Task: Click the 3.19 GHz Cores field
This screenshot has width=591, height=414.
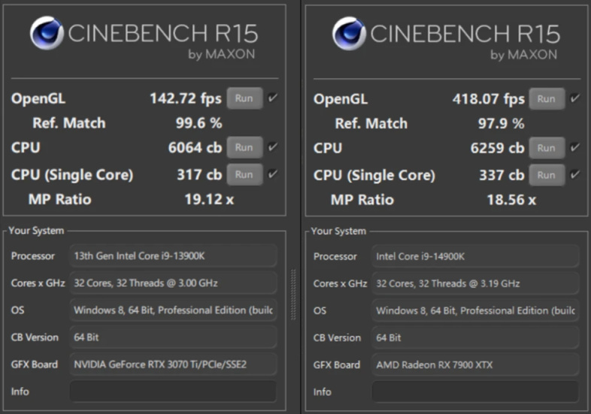Action: 475,283
